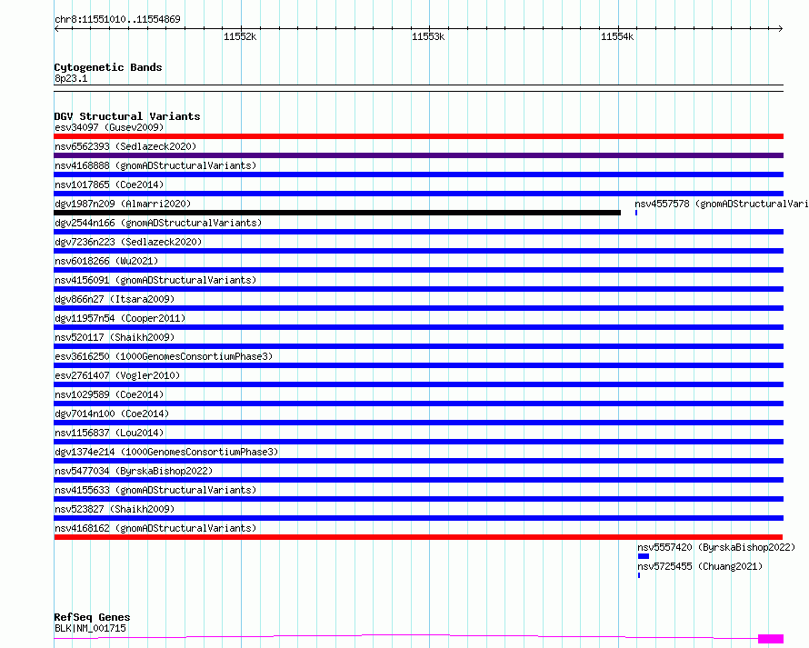This screenshot has height=648, width=809.
Task: Open nsv520117 (Shaikh2009) variant
Action: point(115,337)
